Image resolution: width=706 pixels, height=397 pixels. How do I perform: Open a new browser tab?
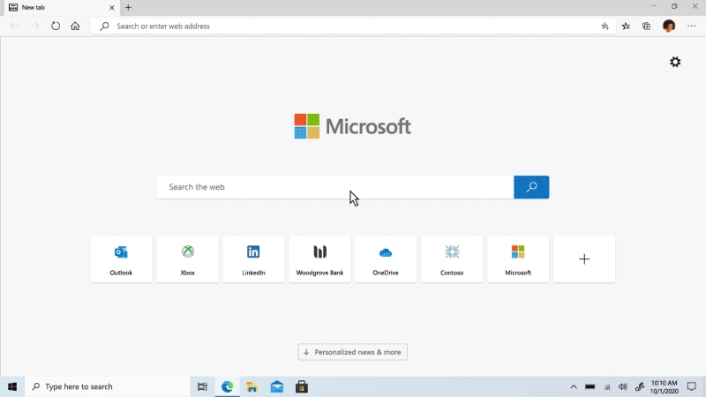(x=128, y=8)
